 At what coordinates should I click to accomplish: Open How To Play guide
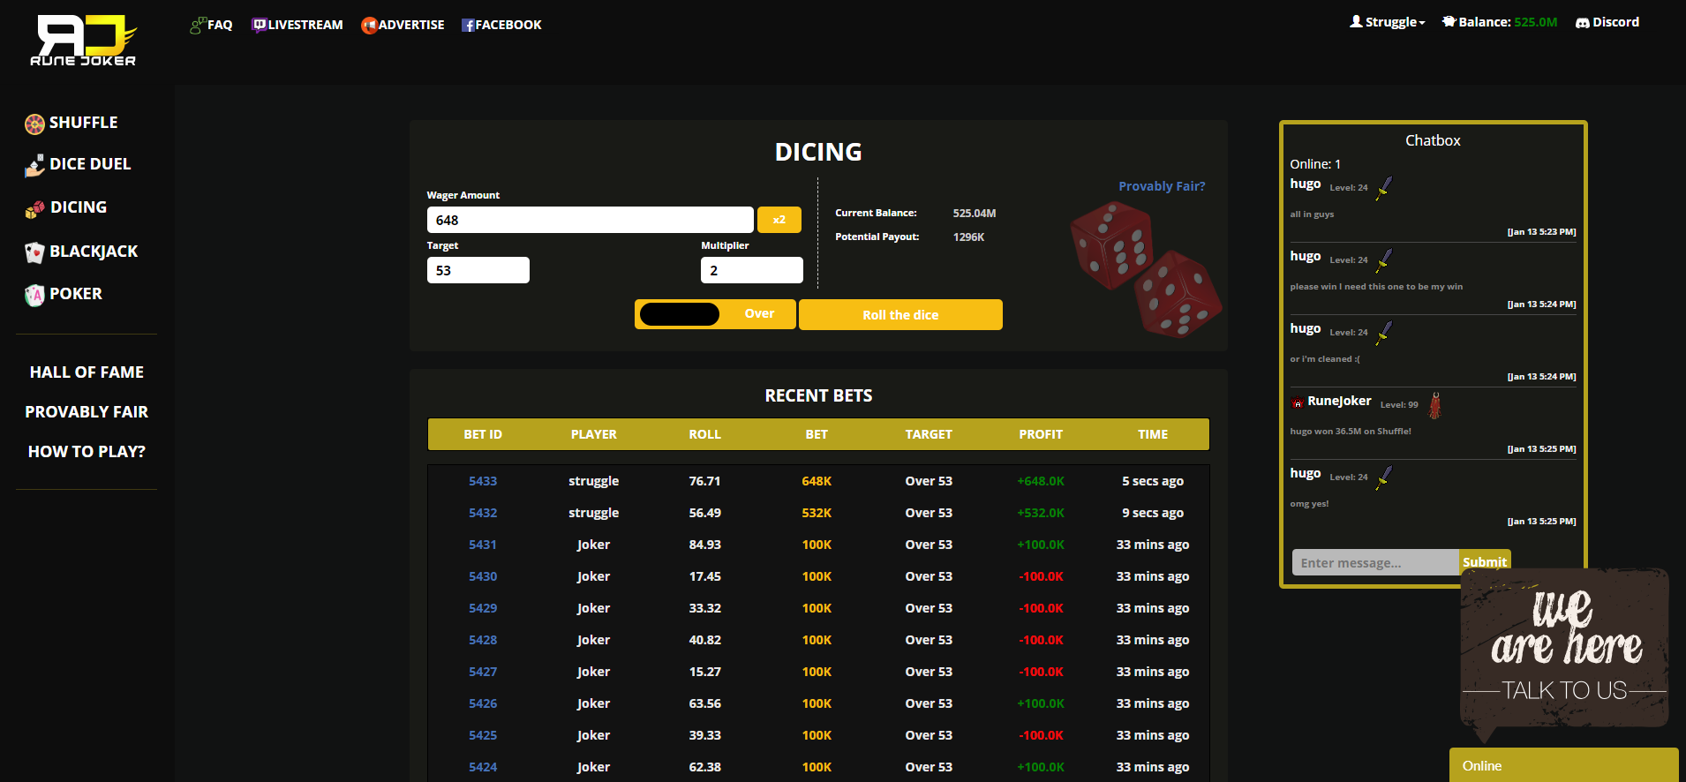tap(87, 452)
